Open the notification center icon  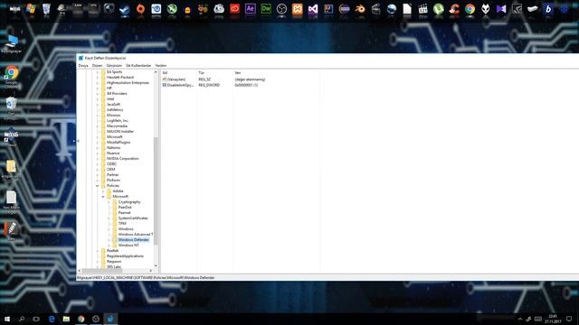(x=569, y=319)
